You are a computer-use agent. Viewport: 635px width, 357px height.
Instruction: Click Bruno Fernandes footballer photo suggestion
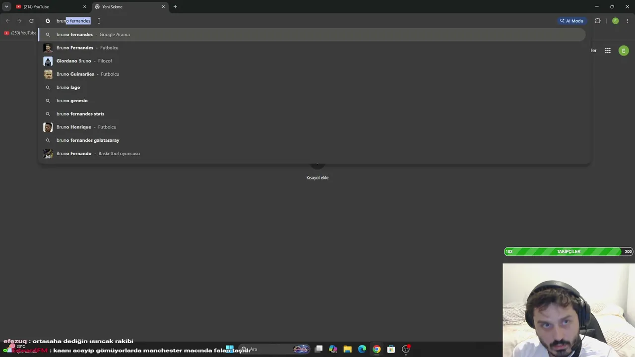tap(48, 48)
